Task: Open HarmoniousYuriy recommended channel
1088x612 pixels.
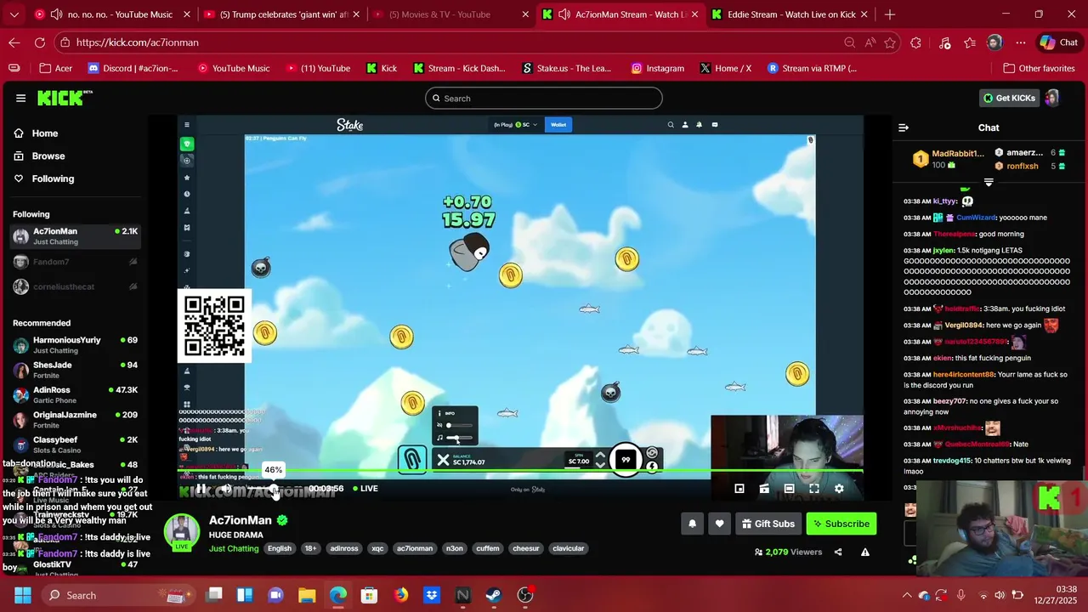Action: [x=75, y=345]
